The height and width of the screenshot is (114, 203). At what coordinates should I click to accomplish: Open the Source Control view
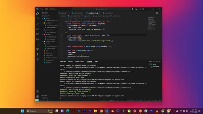click(x=38, y=24)
